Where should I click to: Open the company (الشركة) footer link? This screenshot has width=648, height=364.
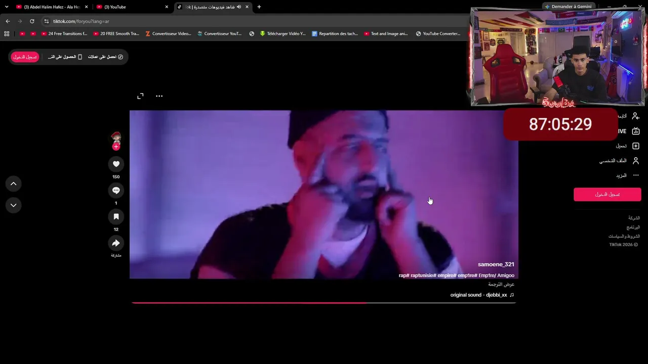pyautogui.click(x=634, y=218)
